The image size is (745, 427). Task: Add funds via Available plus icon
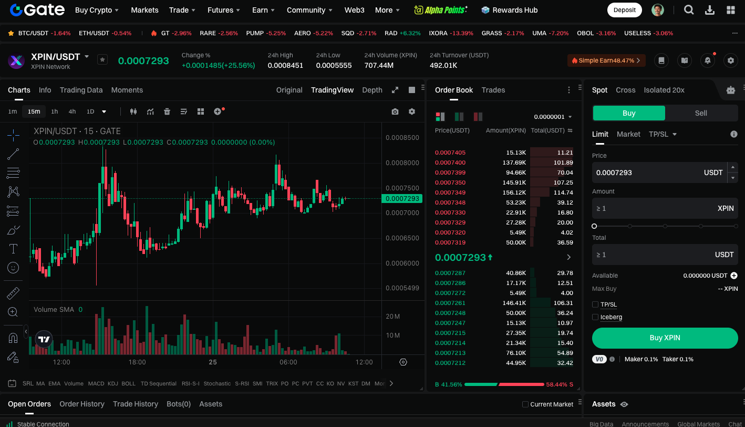point(733,276)
